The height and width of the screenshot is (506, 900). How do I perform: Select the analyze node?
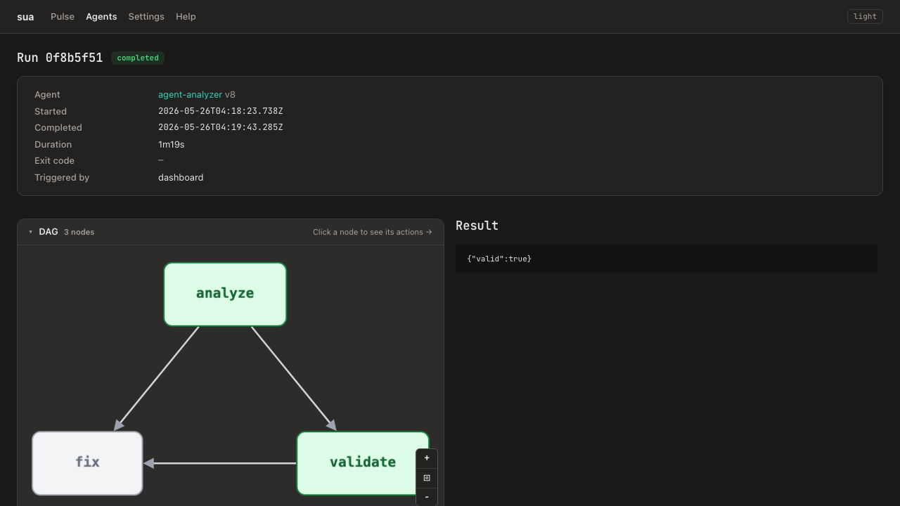coord(225,294)
